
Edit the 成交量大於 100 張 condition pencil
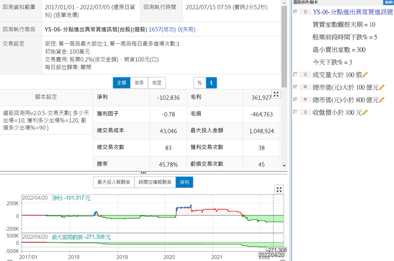coord(365,75)
